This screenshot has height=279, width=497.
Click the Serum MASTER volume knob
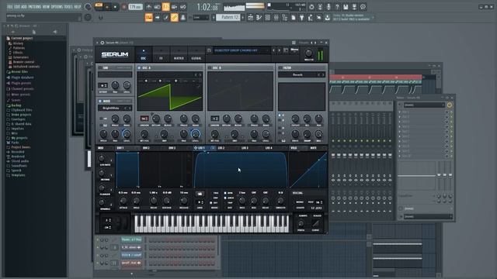[309, 53]
